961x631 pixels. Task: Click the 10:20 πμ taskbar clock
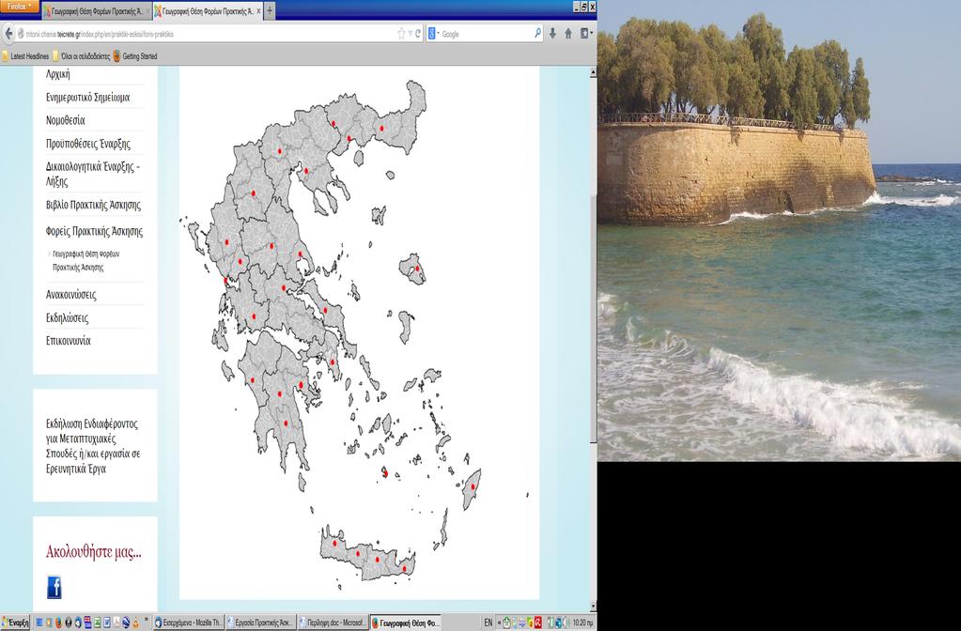tap(582, 623)
